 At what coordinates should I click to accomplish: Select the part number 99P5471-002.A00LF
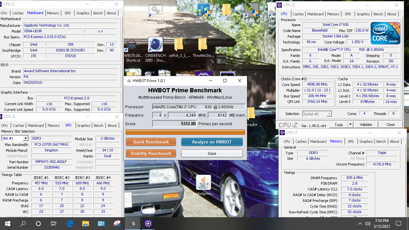51,162
